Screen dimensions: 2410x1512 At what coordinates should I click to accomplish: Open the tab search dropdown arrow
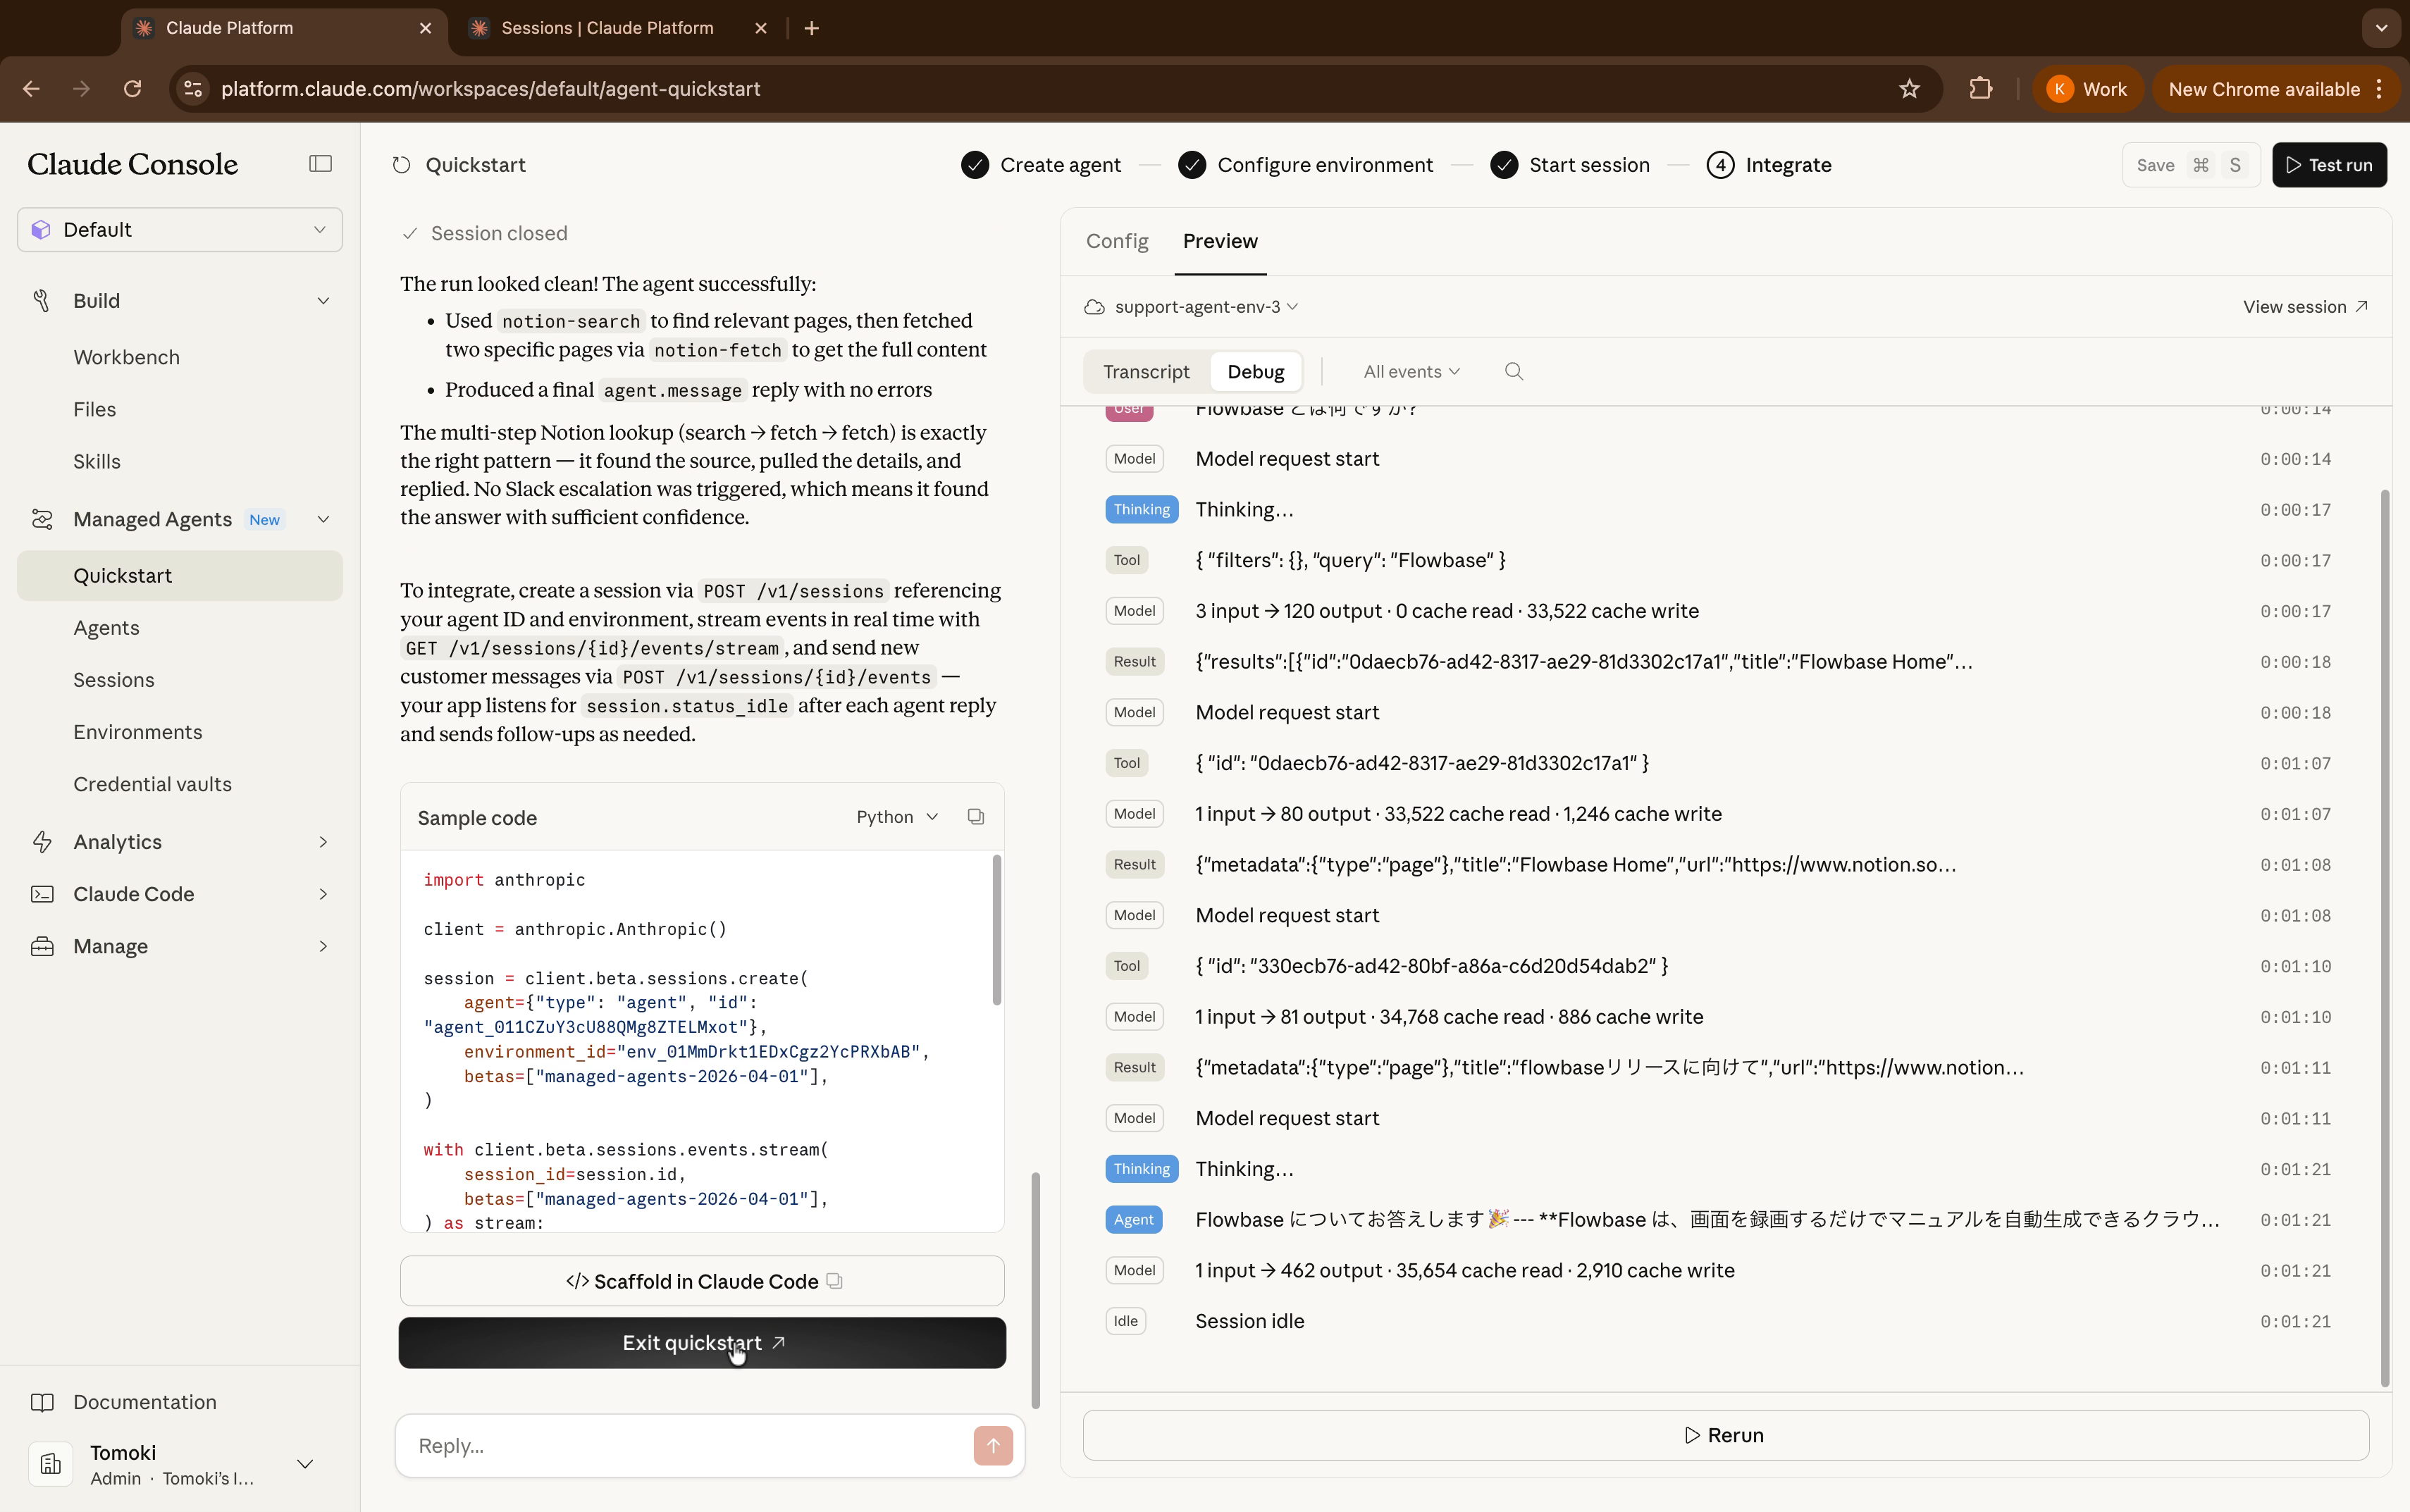coord(2381,28)
